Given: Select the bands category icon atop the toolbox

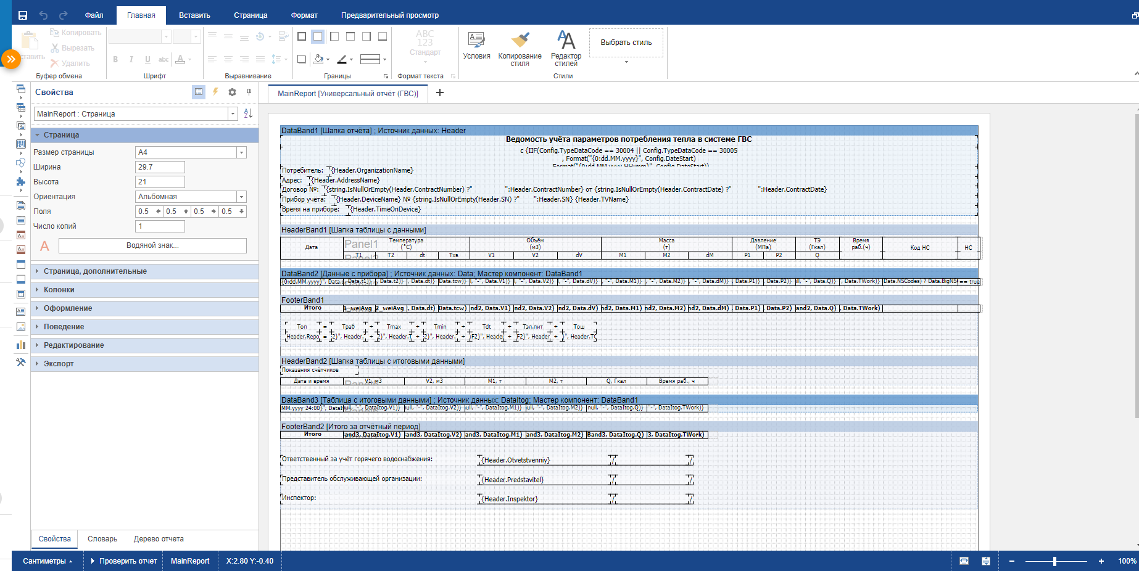Looking at the screenshot, I should point(20,89).
